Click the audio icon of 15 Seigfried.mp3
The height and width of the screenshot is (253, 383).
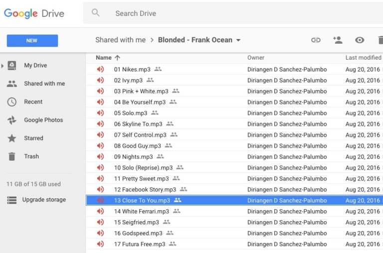coord(100,222)
